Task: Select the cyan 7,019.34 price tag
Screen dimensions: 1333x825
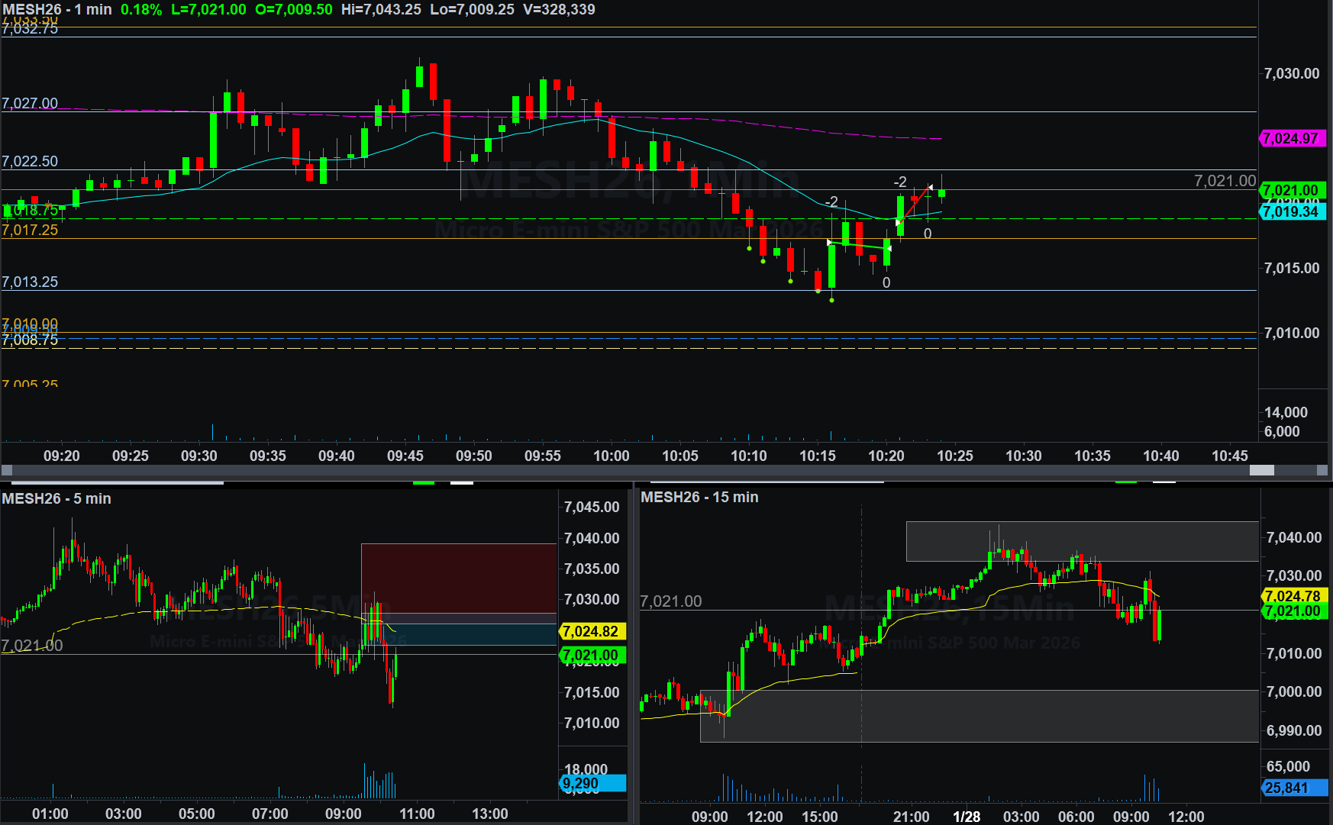Action: 1290,211
